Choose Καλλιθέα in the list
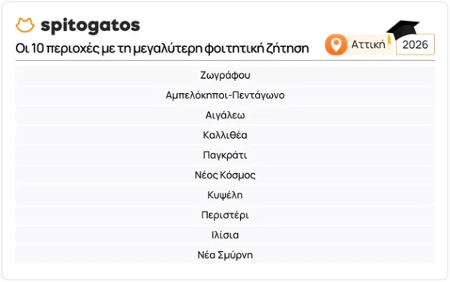The image size is (450, 282). point(225,135)
